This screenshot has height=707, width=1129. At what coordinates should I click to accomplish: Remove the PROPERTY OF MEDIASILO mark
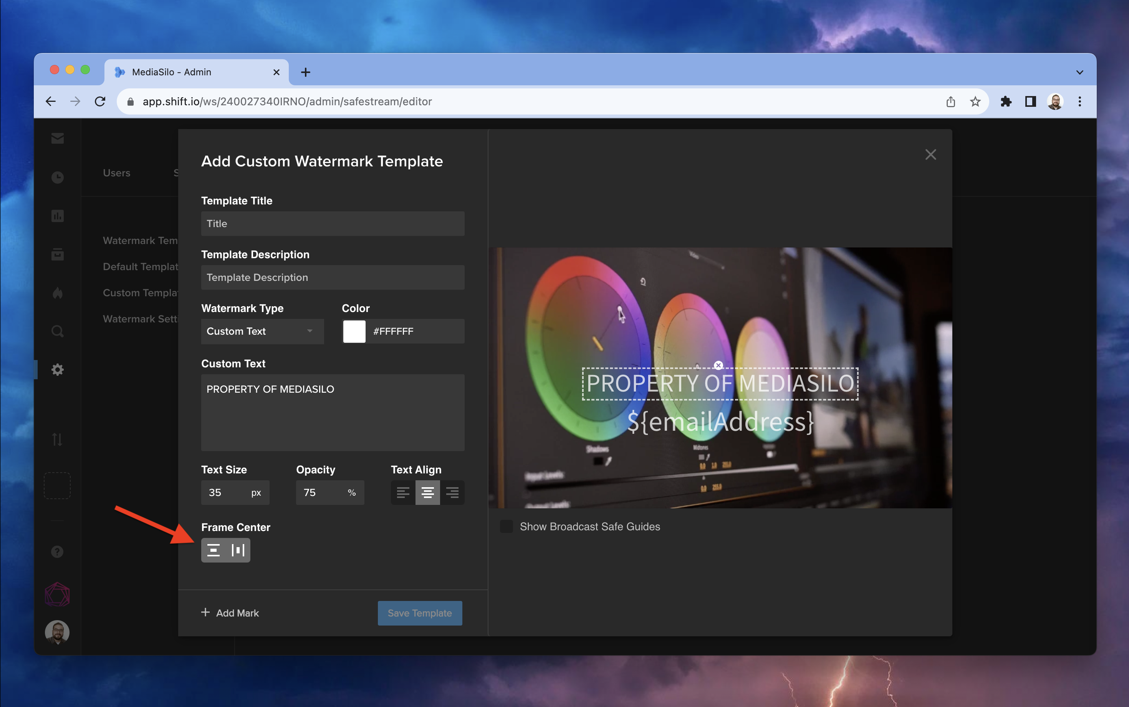coord(718,365)
